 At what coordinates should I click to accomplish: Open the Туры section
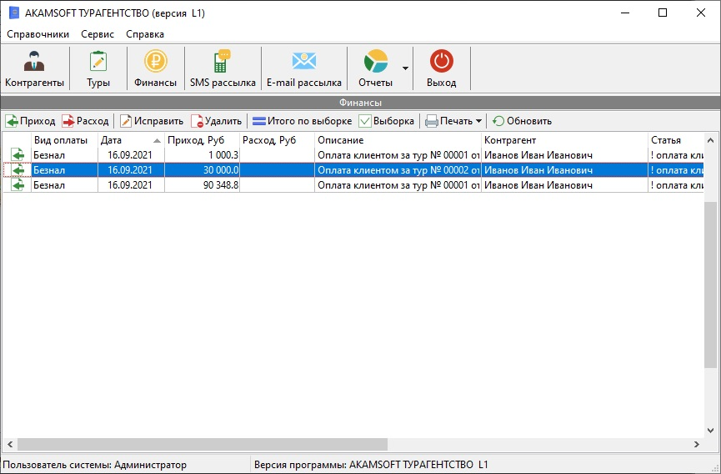[98, 68]
